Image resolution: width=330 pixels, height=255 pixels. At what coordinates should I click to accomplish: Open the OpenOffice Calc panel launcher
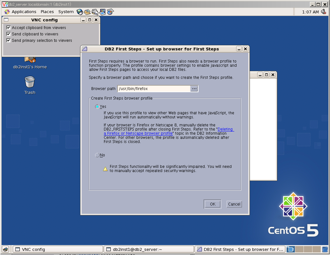tap(110, 12)
